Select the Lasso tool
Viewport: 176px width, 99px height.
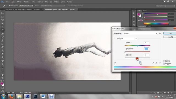2,20
